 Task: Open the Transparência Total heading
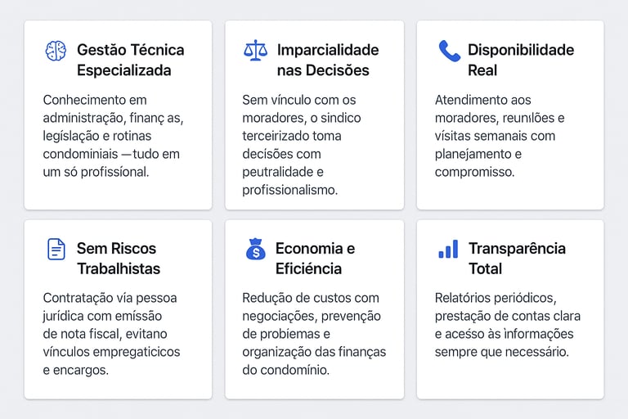(516, 259)
